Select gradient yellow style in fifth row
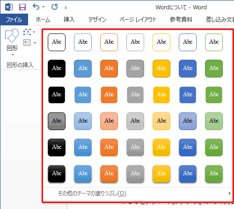 pyautogui.click(x=161, y=147)
